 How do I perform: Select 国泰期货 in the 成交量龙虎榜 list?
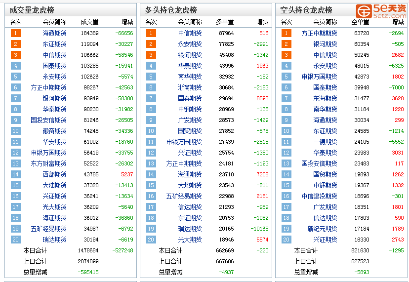(x=54, y=66)
